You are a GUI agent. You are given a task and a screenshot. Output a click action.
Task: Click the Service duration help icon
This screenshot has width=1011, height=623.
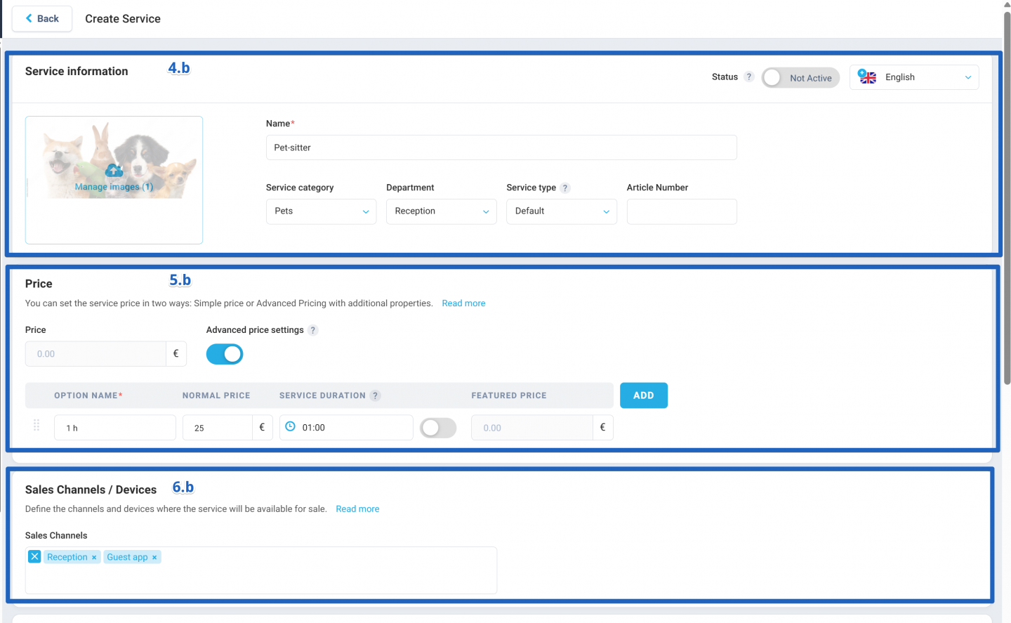click(376, 395)
